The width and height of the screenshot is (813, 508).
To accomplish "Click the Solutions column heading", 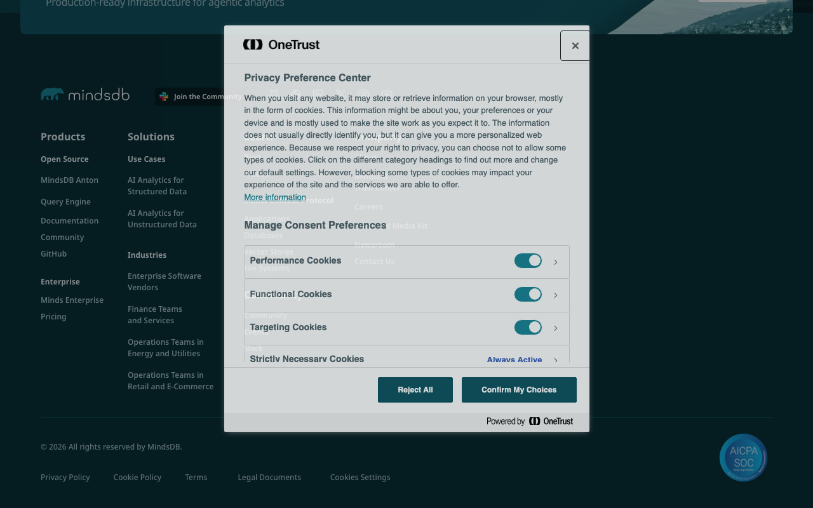I will coord(151,137).
